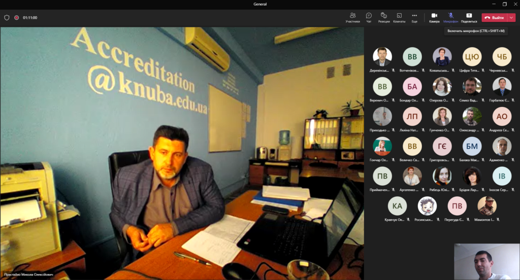Unmute using the Микрофон button
The height and width of the screenshot is (280, 520).
(x=451, y=18)
